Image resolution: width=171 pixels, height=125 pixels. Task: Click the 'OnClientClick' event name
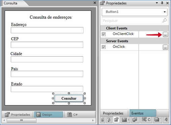[123, 34]
